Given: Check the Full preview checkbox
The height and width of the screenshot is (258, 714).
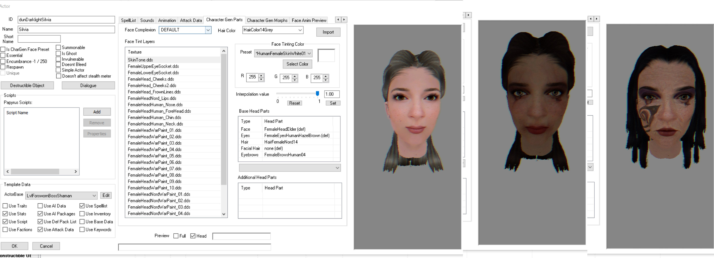Looking at the screenshot, I should pos(176,236).
